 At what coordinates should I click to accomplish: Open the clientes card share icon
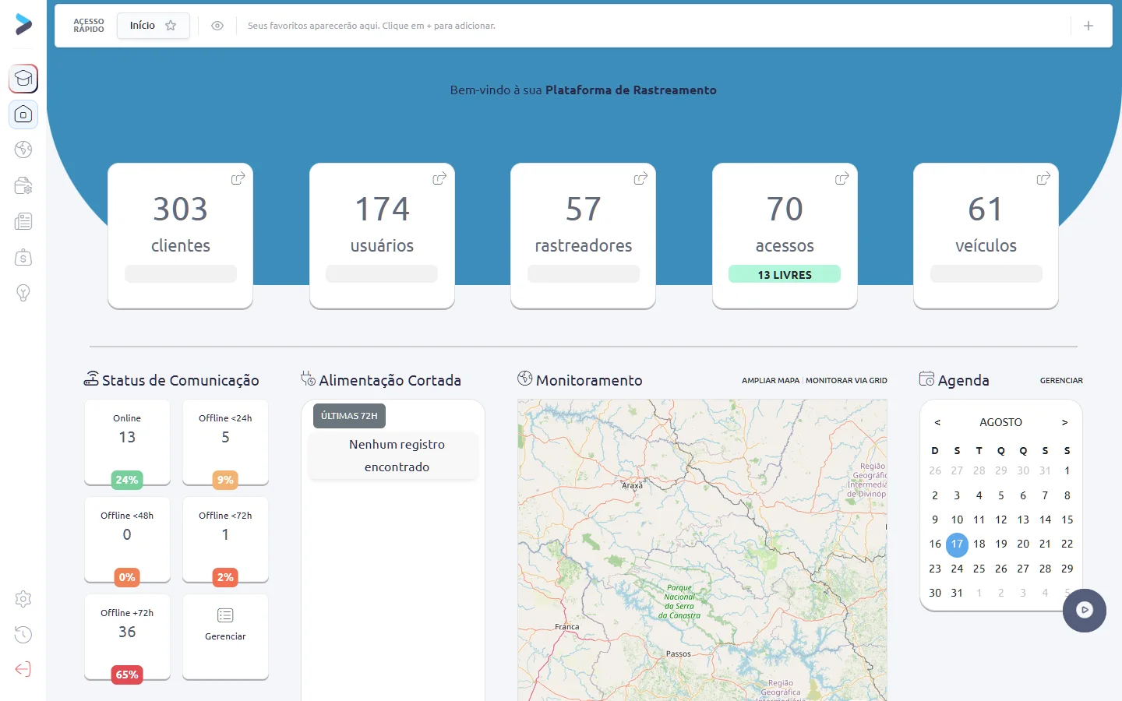point(238,178)
